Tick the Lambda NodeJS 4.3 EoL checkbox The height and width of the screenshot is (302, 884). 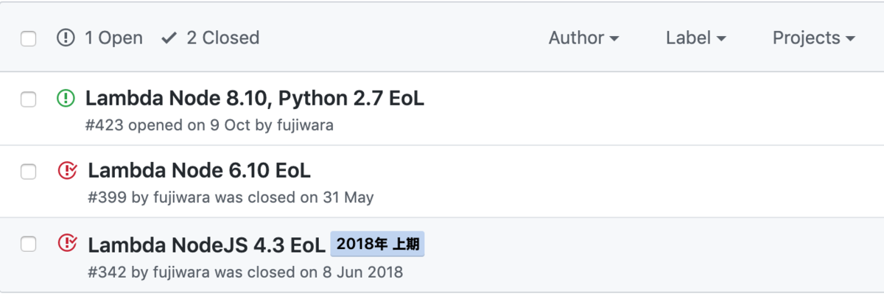coord(28,245)
